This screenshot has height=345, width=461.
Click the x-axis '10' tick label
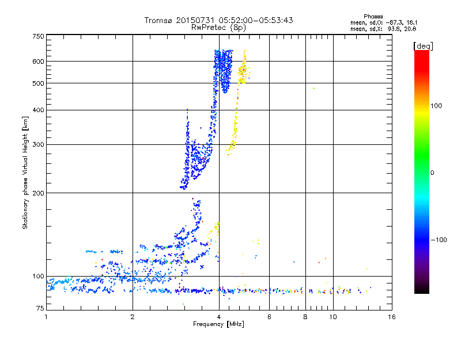333,317
